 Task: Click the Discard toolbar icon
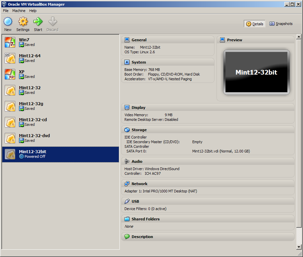coord(52,22)
